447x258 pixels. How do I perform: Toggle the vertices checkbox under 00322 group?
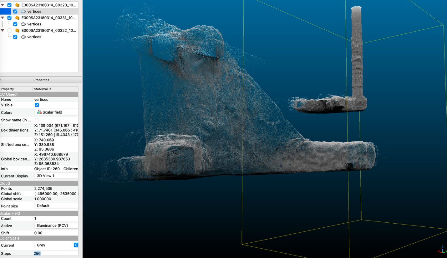coord(15,37)
